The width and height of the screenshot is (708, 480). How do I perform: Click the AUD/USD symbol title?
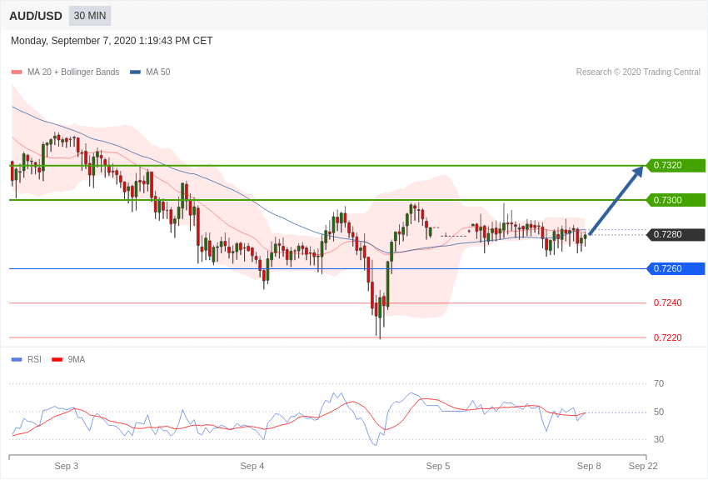point(36,17)
